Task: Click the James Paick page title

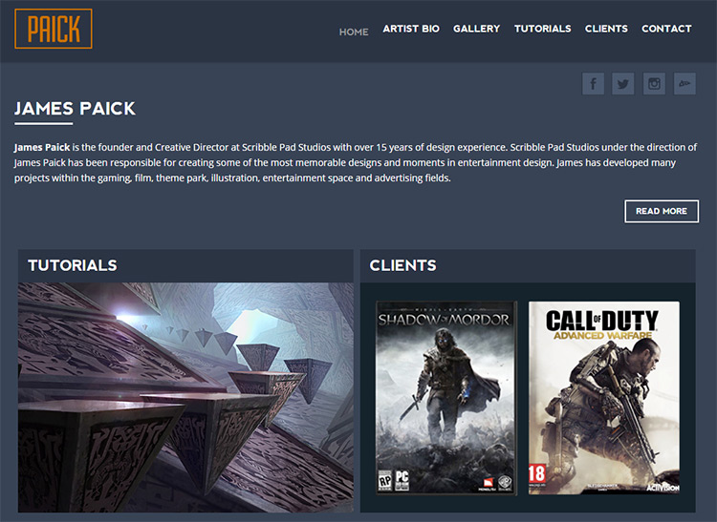Action: (75, 109)
